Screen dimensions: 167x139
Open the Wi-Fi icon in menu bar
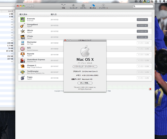pos(160,1)
